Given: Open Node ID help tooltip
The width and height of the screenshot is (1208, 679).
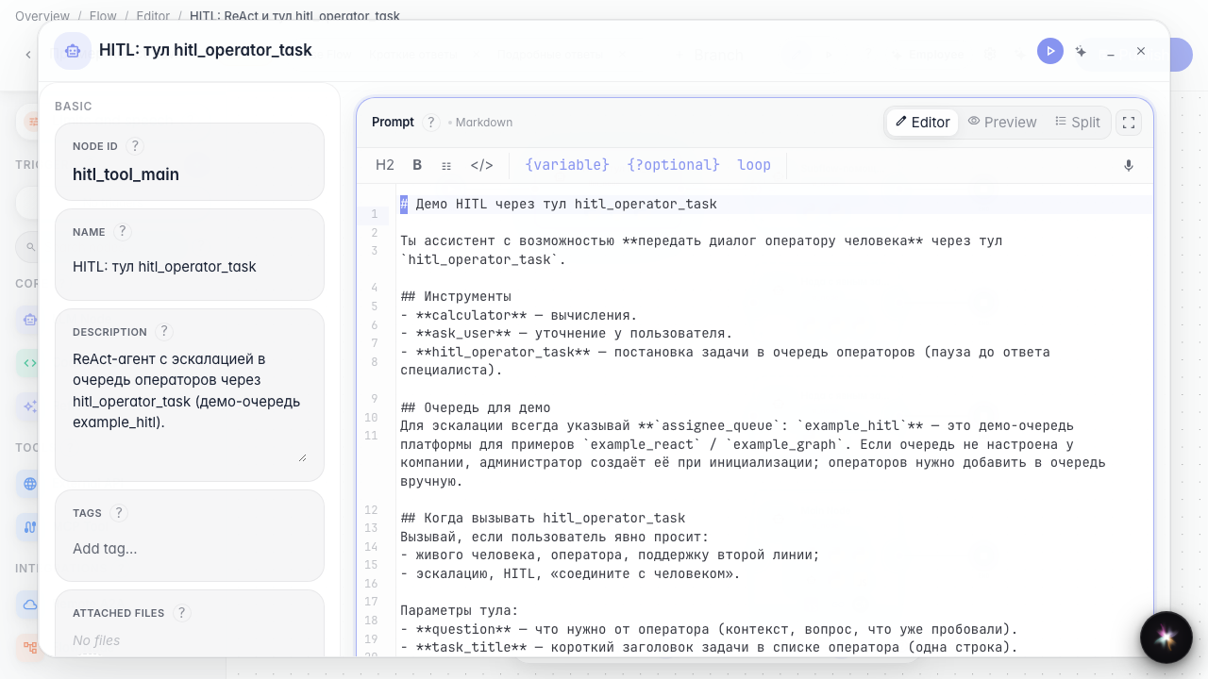Looking at the screenshot, I should click(135, 146).
